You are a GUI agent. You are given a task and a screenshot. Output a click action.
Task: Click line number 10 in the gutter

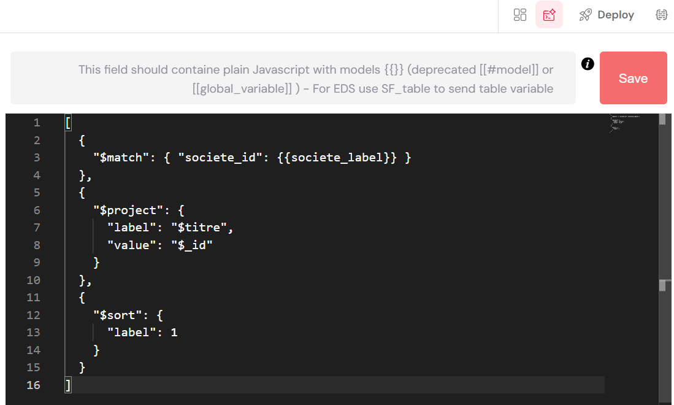point(34,280)
